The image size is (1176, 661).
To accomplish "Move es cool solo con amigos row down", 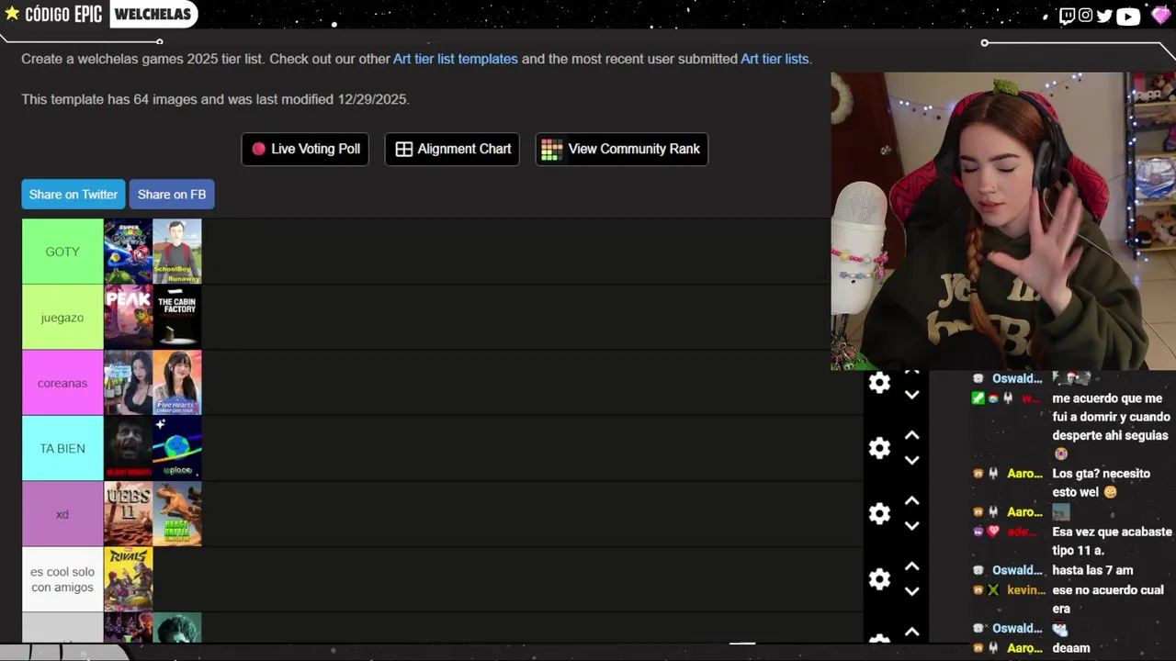I will pyautogui.click(x=911, y=592).
